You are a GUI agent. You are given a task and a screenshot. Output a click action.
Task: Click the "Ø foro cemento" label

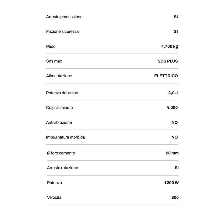[x=61, y=153]
